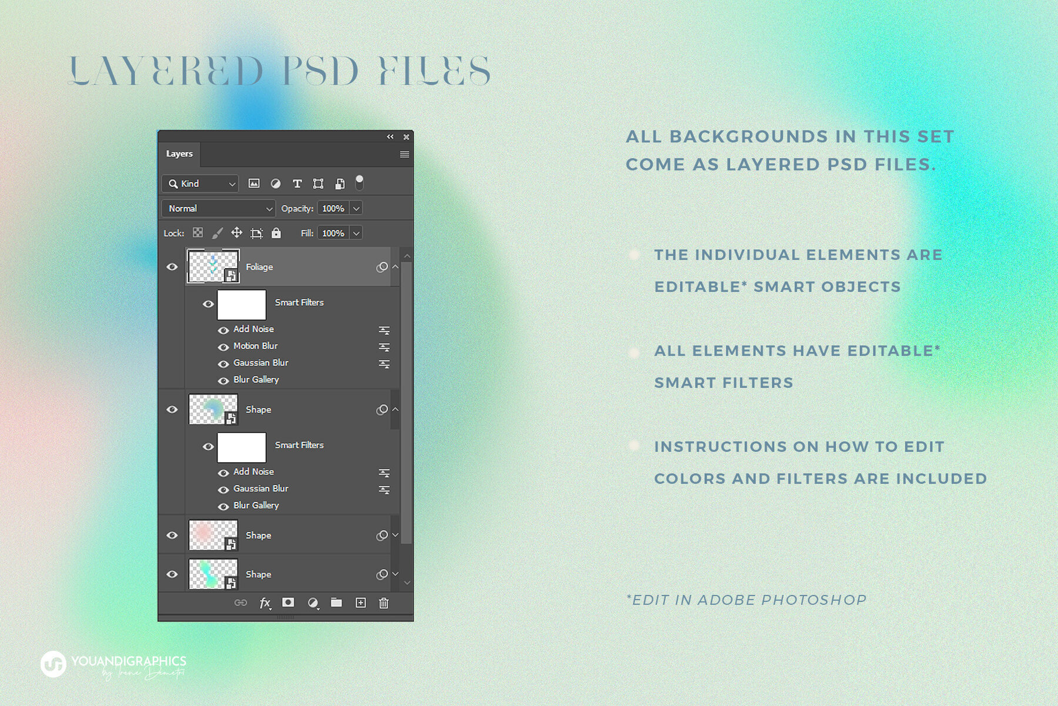The height and width of the screenshot is (706, 1058).
Task: Create a new layer
Action: tap(360, 603)
